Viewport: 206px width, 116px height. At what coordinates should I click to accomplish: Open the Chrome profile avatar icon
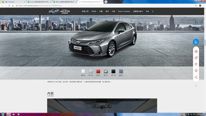pyautogui.click(x=200, y=6)
